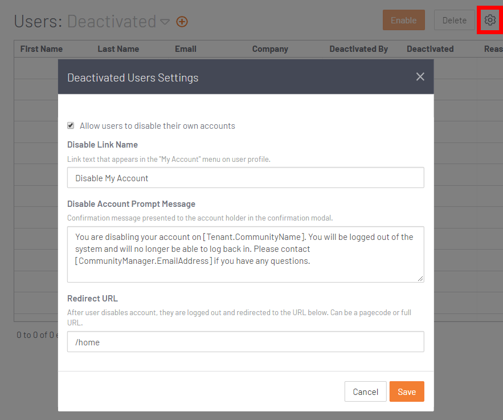Click the Disable Link Name label
The image size is (503, 420).
pos(103,145)
